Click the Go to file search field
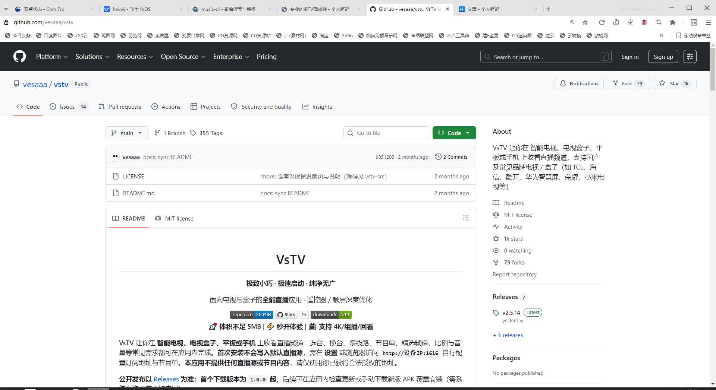Screen dimensions: 716x390 click(x=386, y=133)
